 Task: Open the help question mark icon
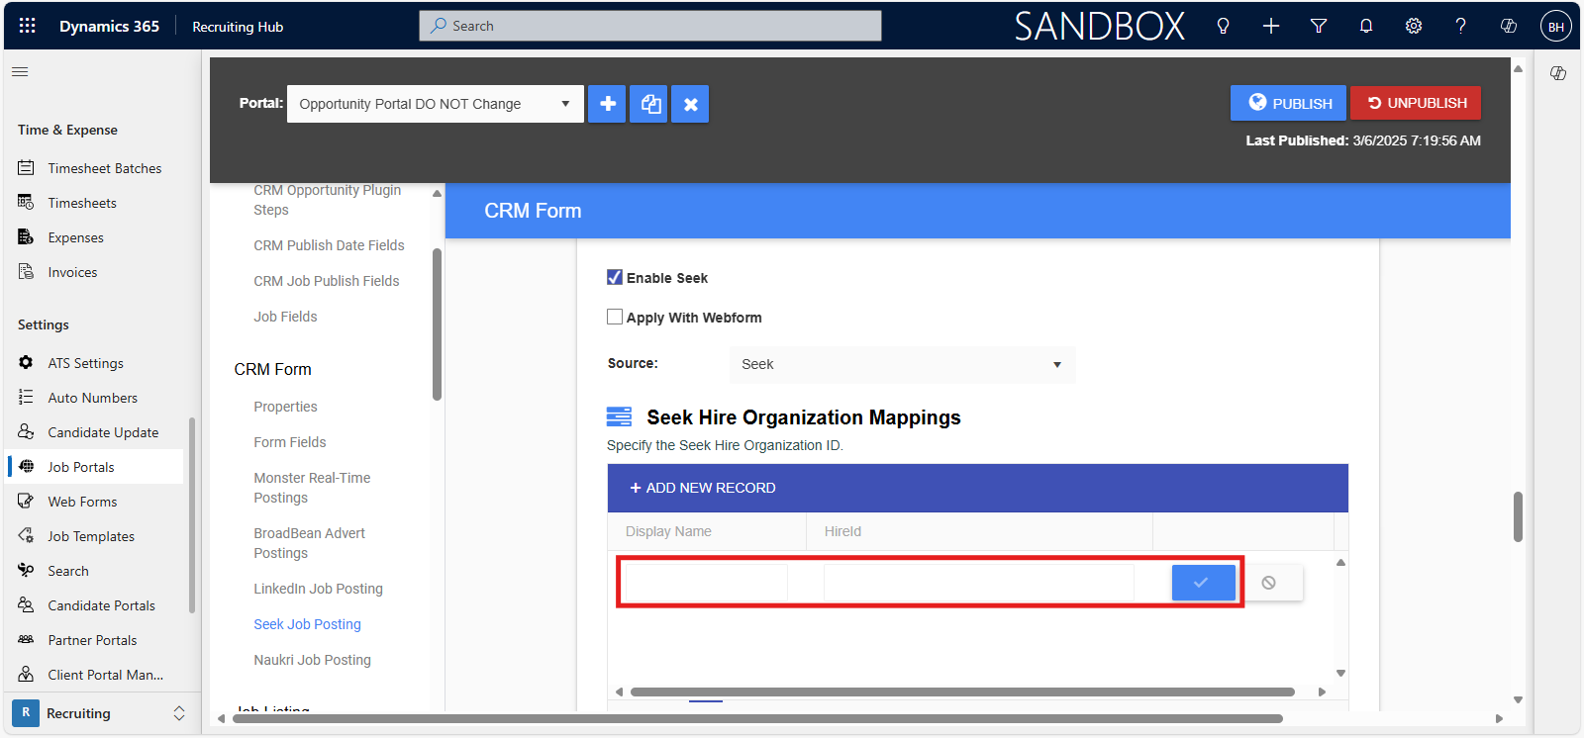(x=1461, y=27)
